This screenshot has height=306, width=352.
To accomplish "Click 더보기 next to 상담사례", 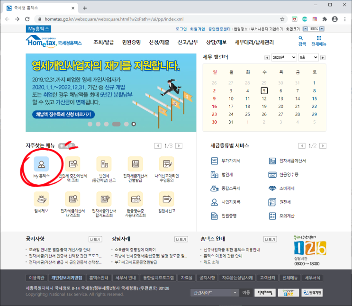I will (181, 239).
